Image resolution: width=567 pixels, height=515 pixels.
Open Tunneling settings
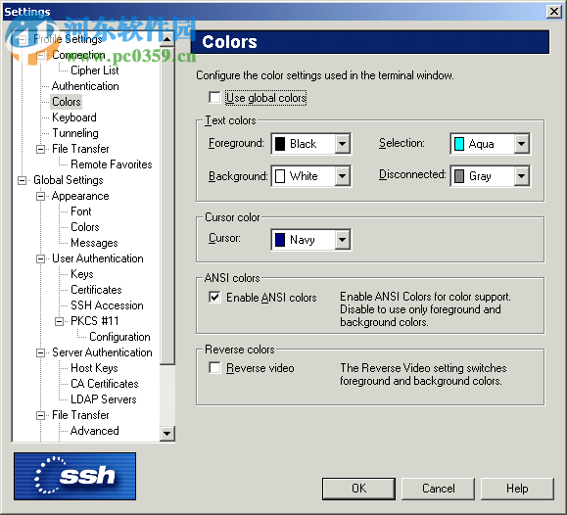click(75, 133)
